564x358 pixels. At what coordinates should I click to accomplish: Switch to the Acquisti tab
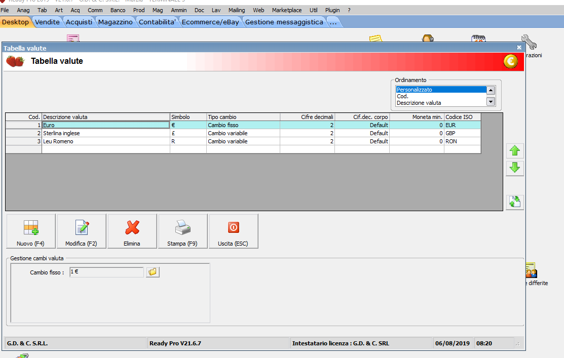pyautogui.click(x=79, y=22)
